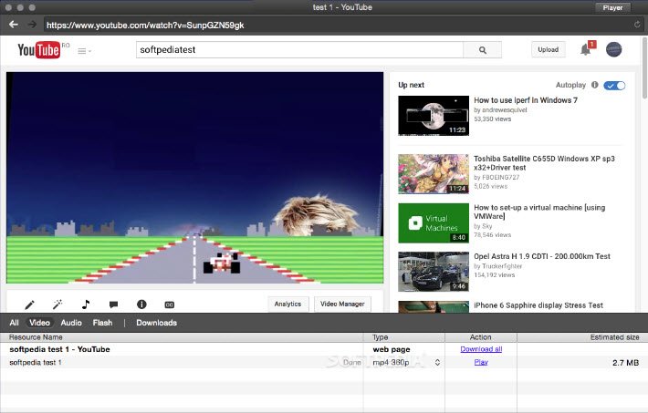648x413 pixels.
Task: Open the YouTube home logo
Action: (x=39, y=50)
